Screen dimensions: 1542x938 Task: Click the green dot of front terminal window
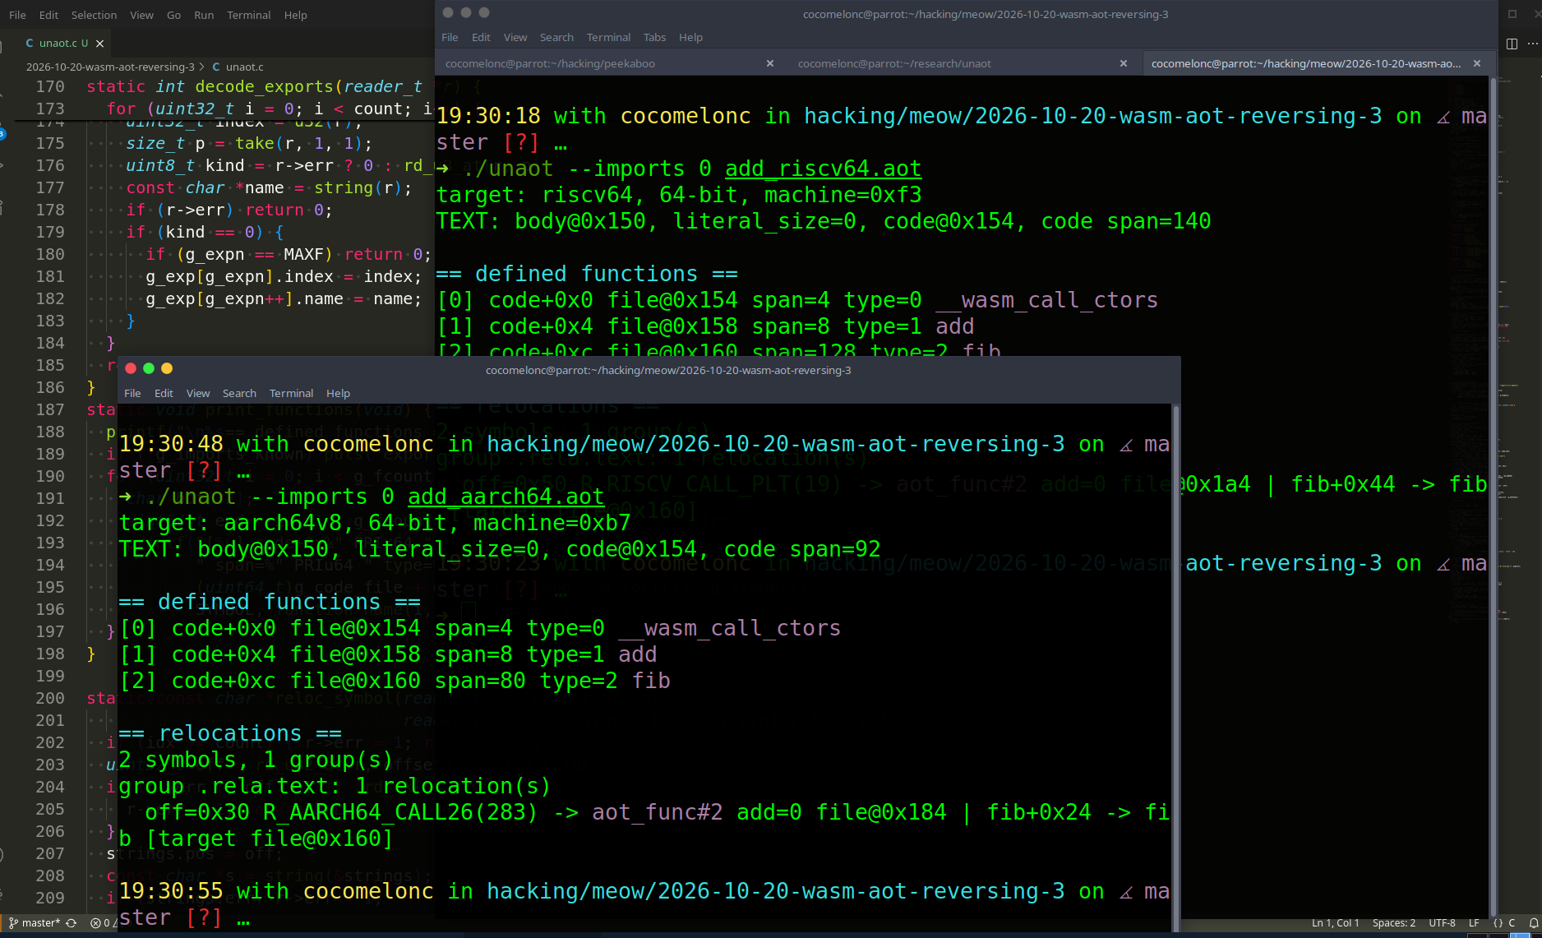click(149, 368)
